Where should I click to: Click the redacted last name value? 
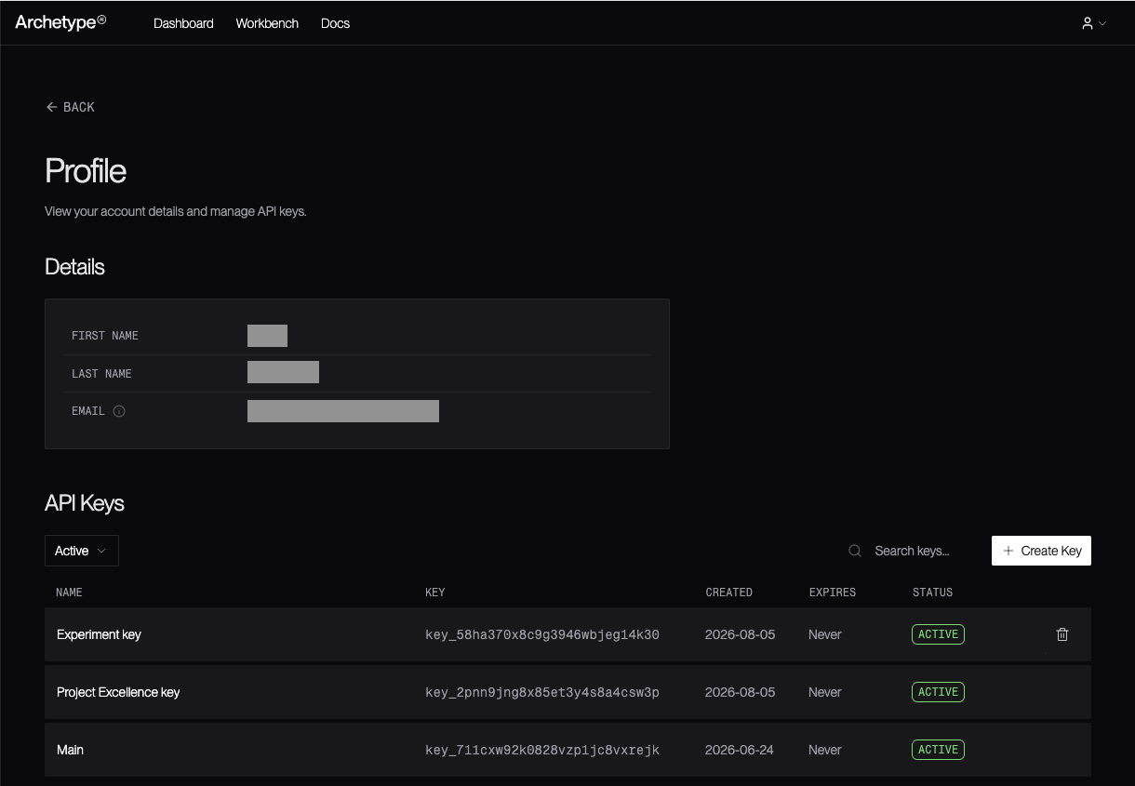tap(283, 373)
